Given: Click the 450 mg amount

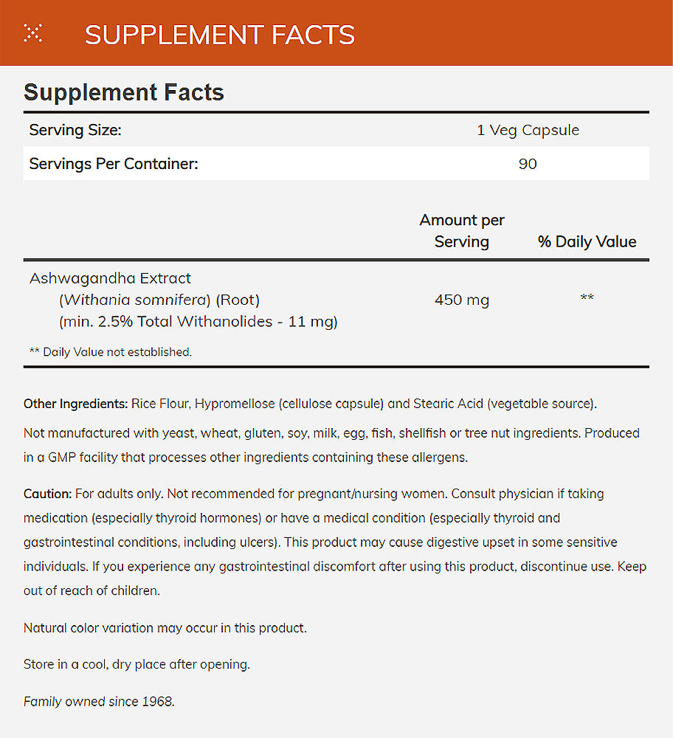Looking at the screenshot, I should point(462,300).
